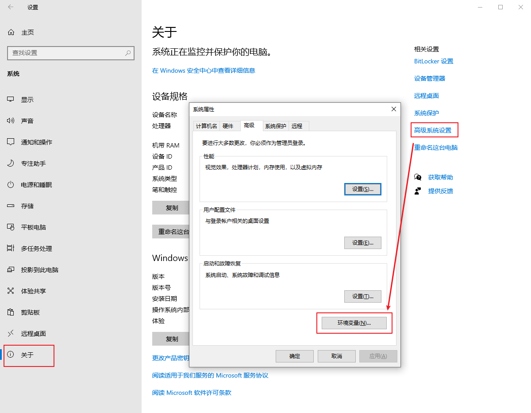
Task: Open Display settings via the monitor icon
Action: click(11, 100)
